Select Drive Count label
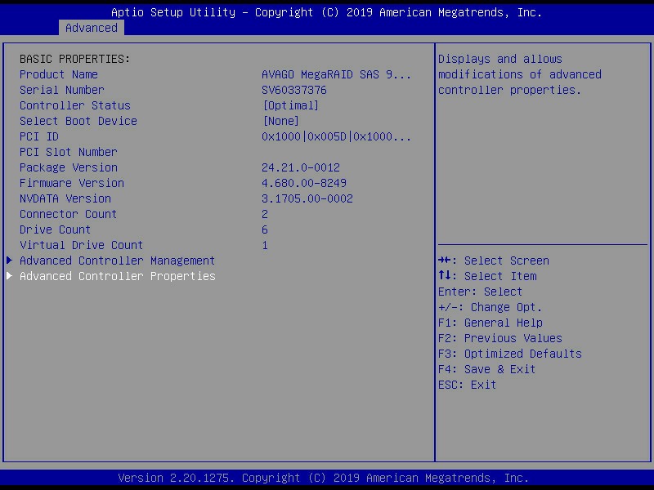The width and height of the screenshot is (654, 490). 55,229
